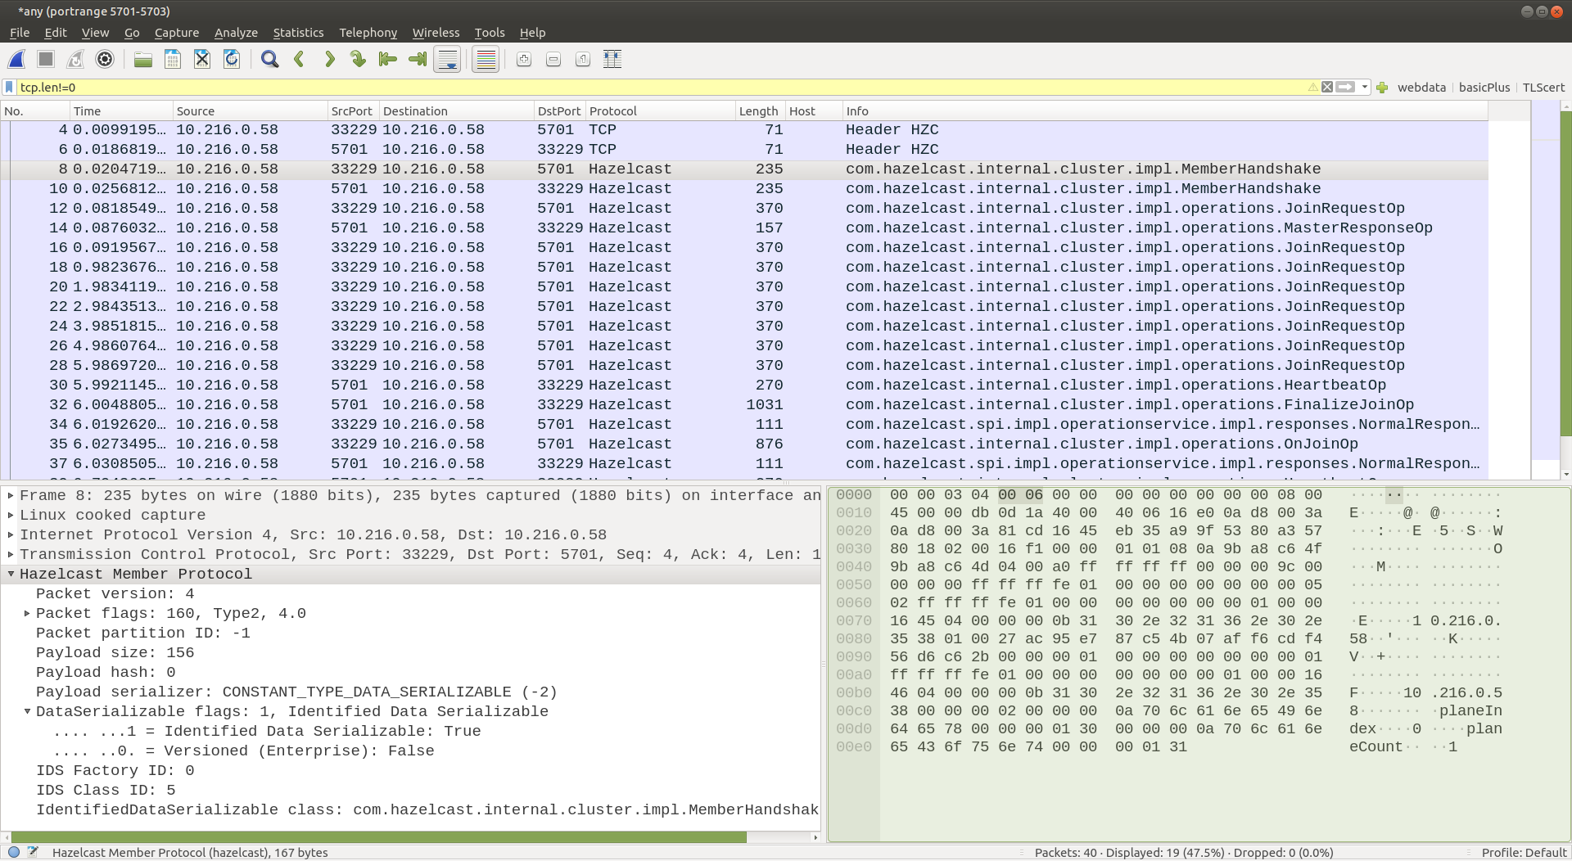Collapse Hazelcast Member Protocol node
1572x861 pixels.
11,575
